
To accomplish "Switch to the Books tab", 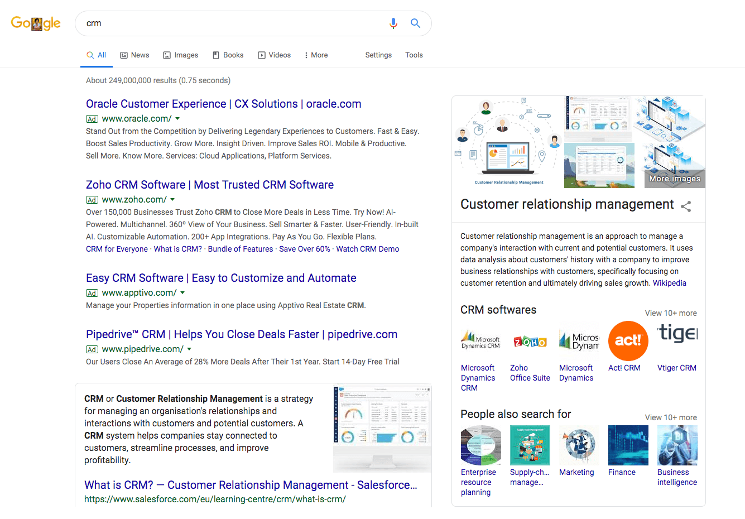I will point(228,55).
